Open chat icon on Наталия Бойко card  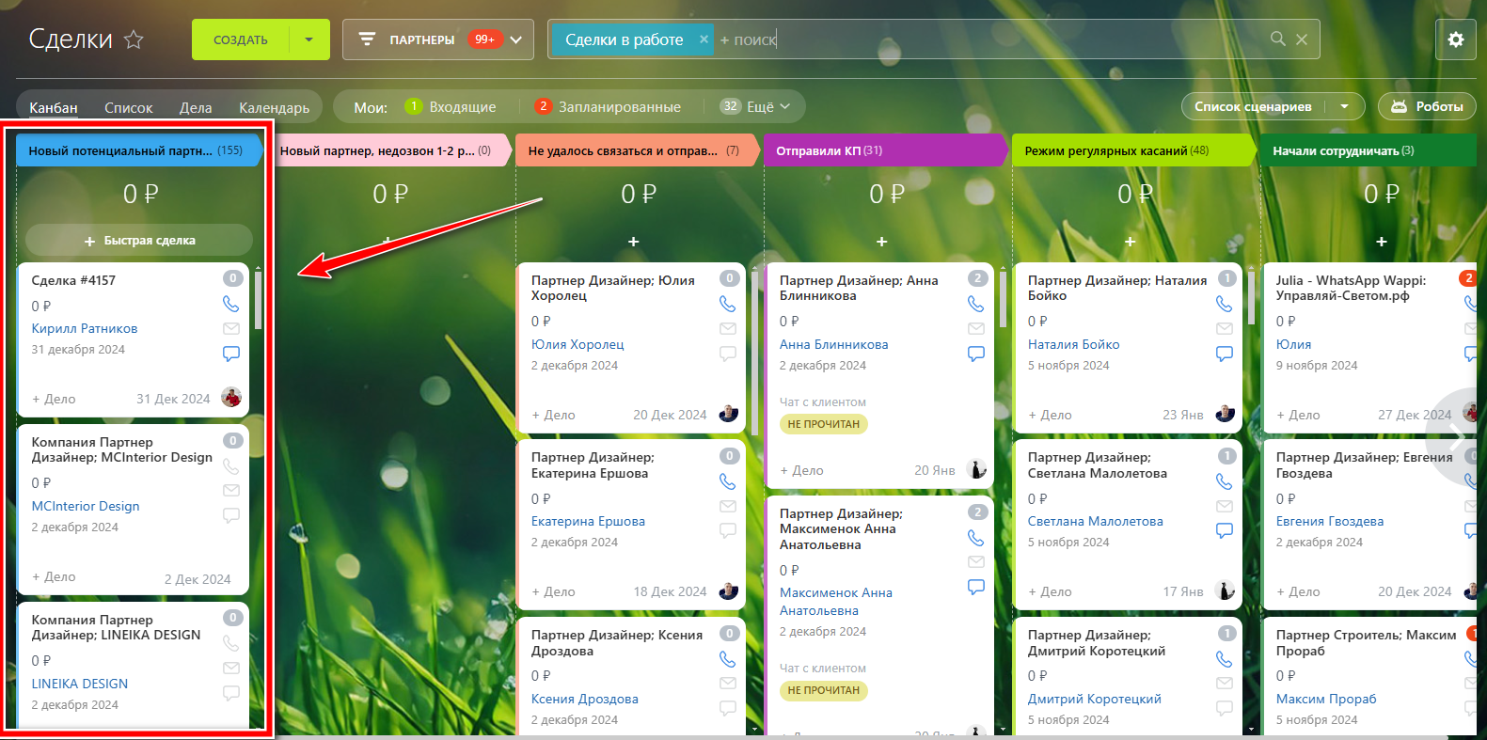(x=1224, y=354)
